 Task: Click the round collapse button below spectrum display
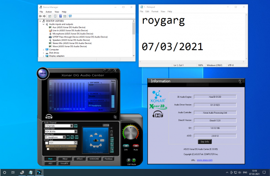tap(115, 117)
